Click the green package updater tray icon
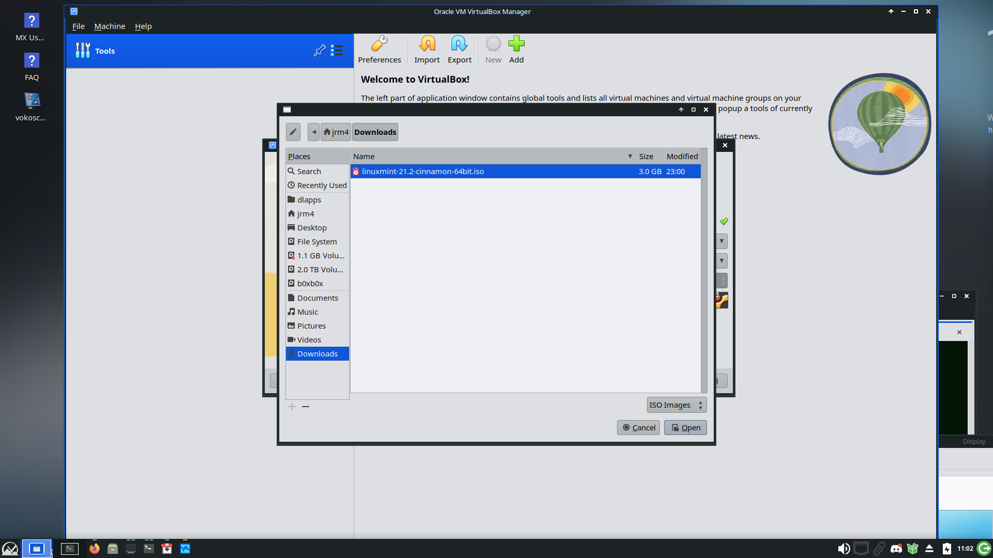Screen dimensions: 993x558 click(x=913, y=549)
